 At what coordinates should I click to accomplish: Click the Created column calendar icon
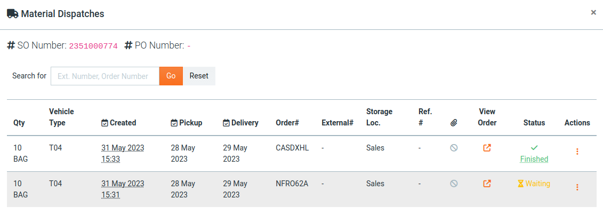coord(104,123)
